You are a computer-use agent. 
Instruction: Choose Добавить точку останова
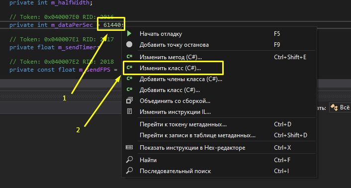point(219,45)
